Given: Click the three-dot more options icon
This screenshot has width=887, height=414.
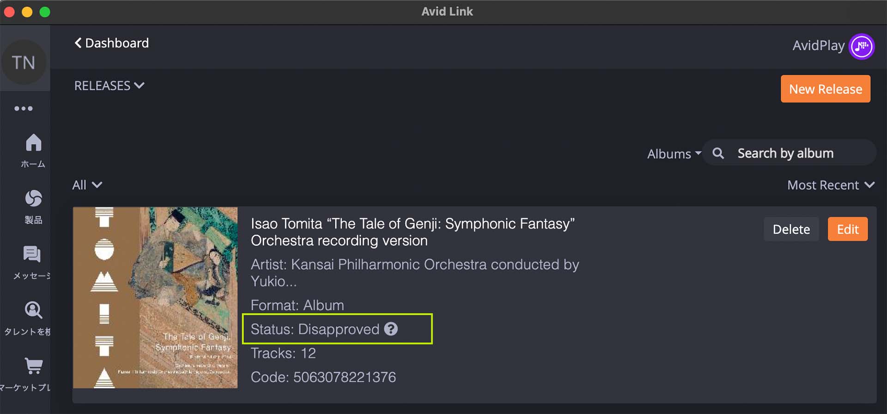Looking at the screenshot, I should tap(24, 109).
